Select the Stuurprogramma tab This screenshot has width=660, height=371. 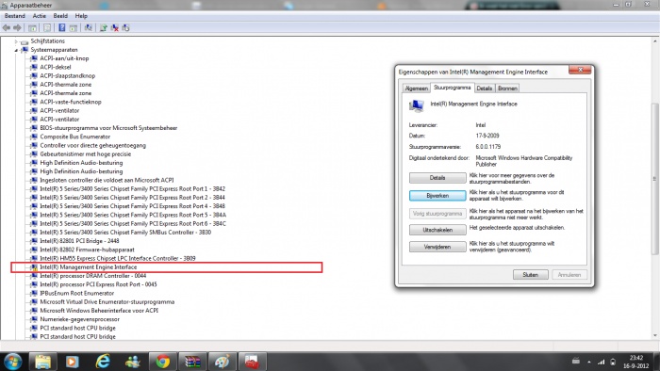452,88
